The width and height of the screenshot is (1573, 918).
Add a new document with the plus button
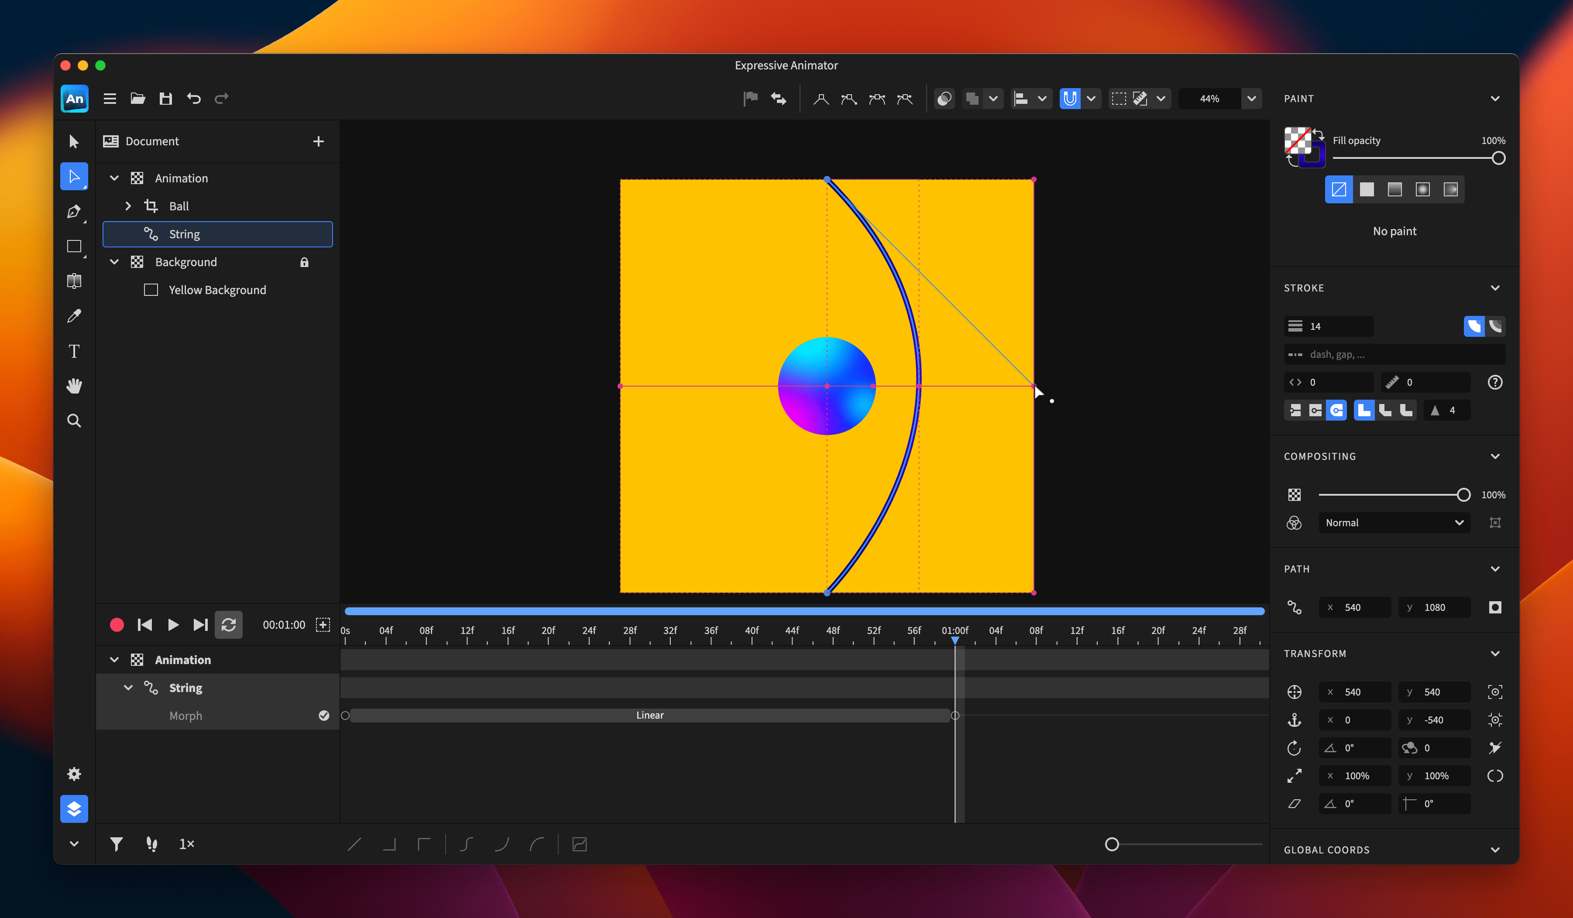(x=318, y=141)
